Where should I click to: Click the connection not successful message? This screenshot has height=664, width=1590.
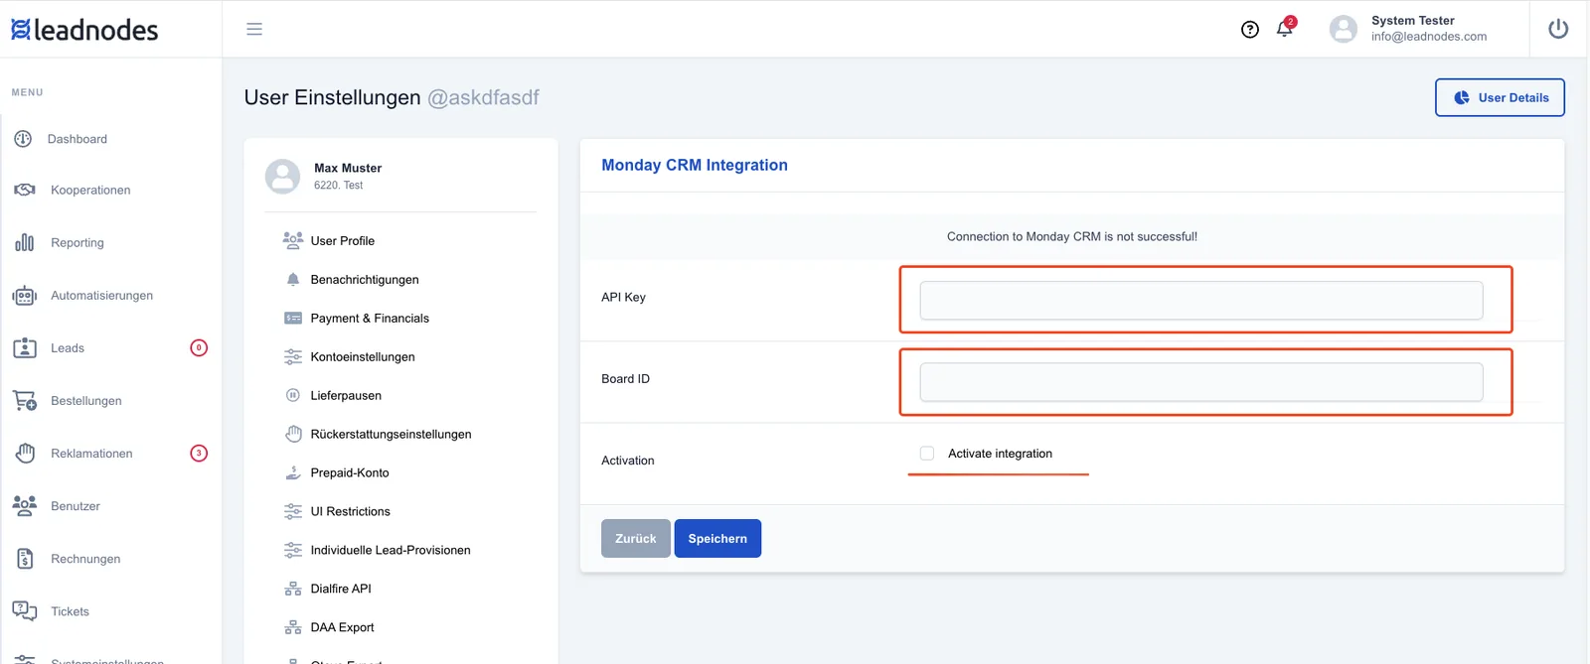[1072, 236]
